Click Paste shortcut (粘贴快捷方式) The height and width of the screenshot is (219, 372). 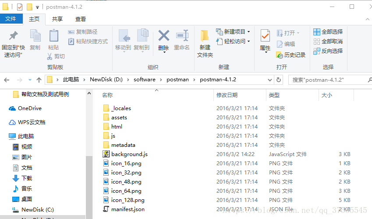[88, 42]
